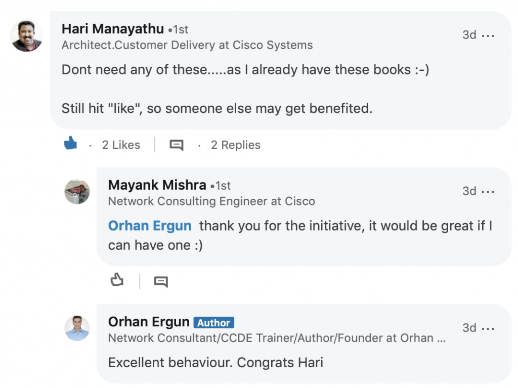Open Orhan Ergun's profile picture
Image resolution: width=518 pixels, height=388 pixels.
tap(77, 328)
